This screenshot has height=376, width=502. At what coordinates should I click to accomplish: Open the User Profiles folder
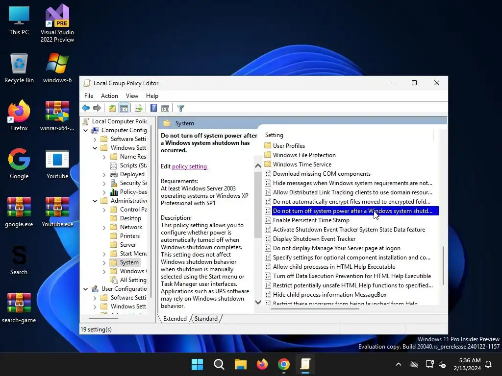(289, 146)
